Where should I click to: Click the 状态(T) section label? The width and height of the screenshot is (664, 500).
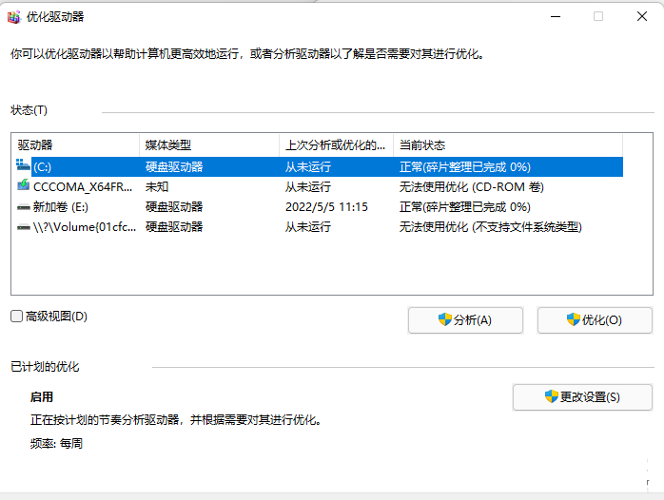[29, 110]
